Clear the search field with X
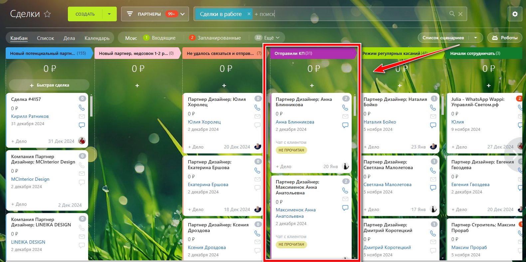This screenshot has width=526, height=262. [460, 14]
